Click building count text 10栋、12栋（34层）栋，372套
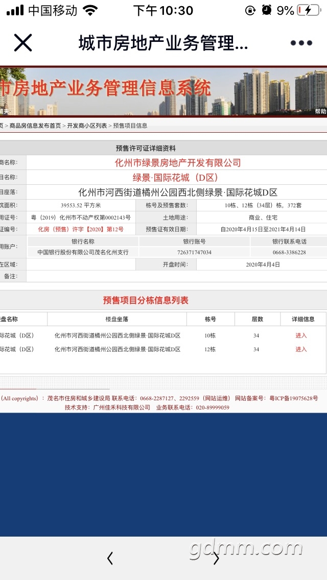Image resolution: width=327 pixels, height=580 pixels. click(x=263, y=205)
